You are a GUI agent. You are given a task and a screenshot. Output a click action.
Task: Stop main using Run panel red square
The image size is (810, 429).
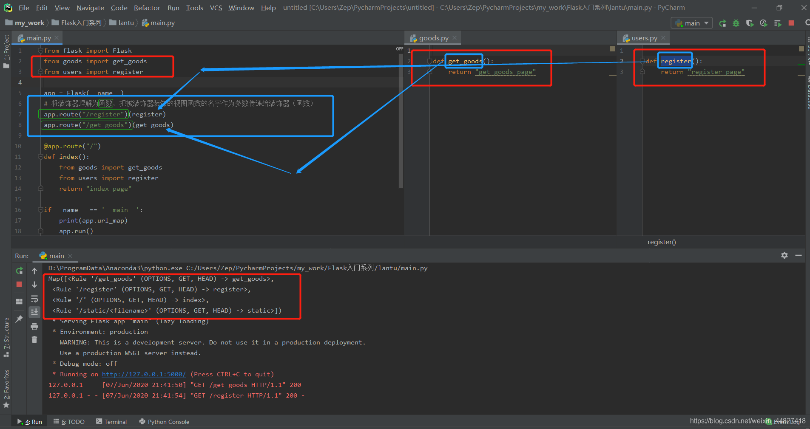[19, 284]
